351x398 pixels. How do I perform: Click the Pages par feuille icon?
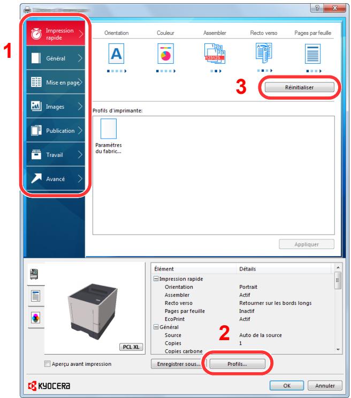point(312,54)
